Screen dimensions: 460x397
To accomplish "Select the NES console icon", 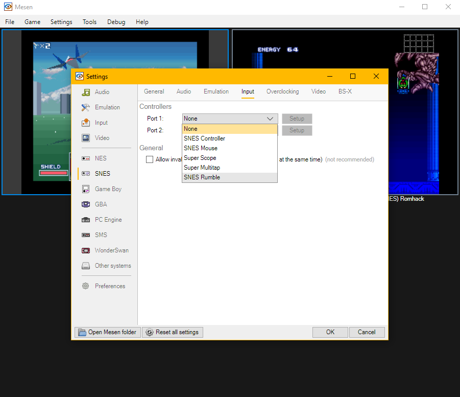I will pos(86,158).
